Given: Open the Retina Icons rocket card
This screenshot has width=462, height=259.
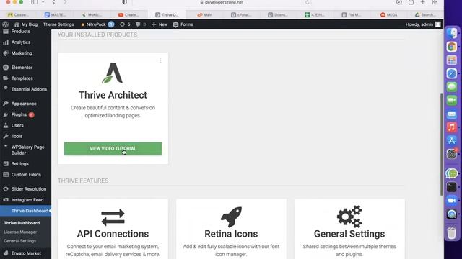Looking at the screenshot, I should point(231,229).
